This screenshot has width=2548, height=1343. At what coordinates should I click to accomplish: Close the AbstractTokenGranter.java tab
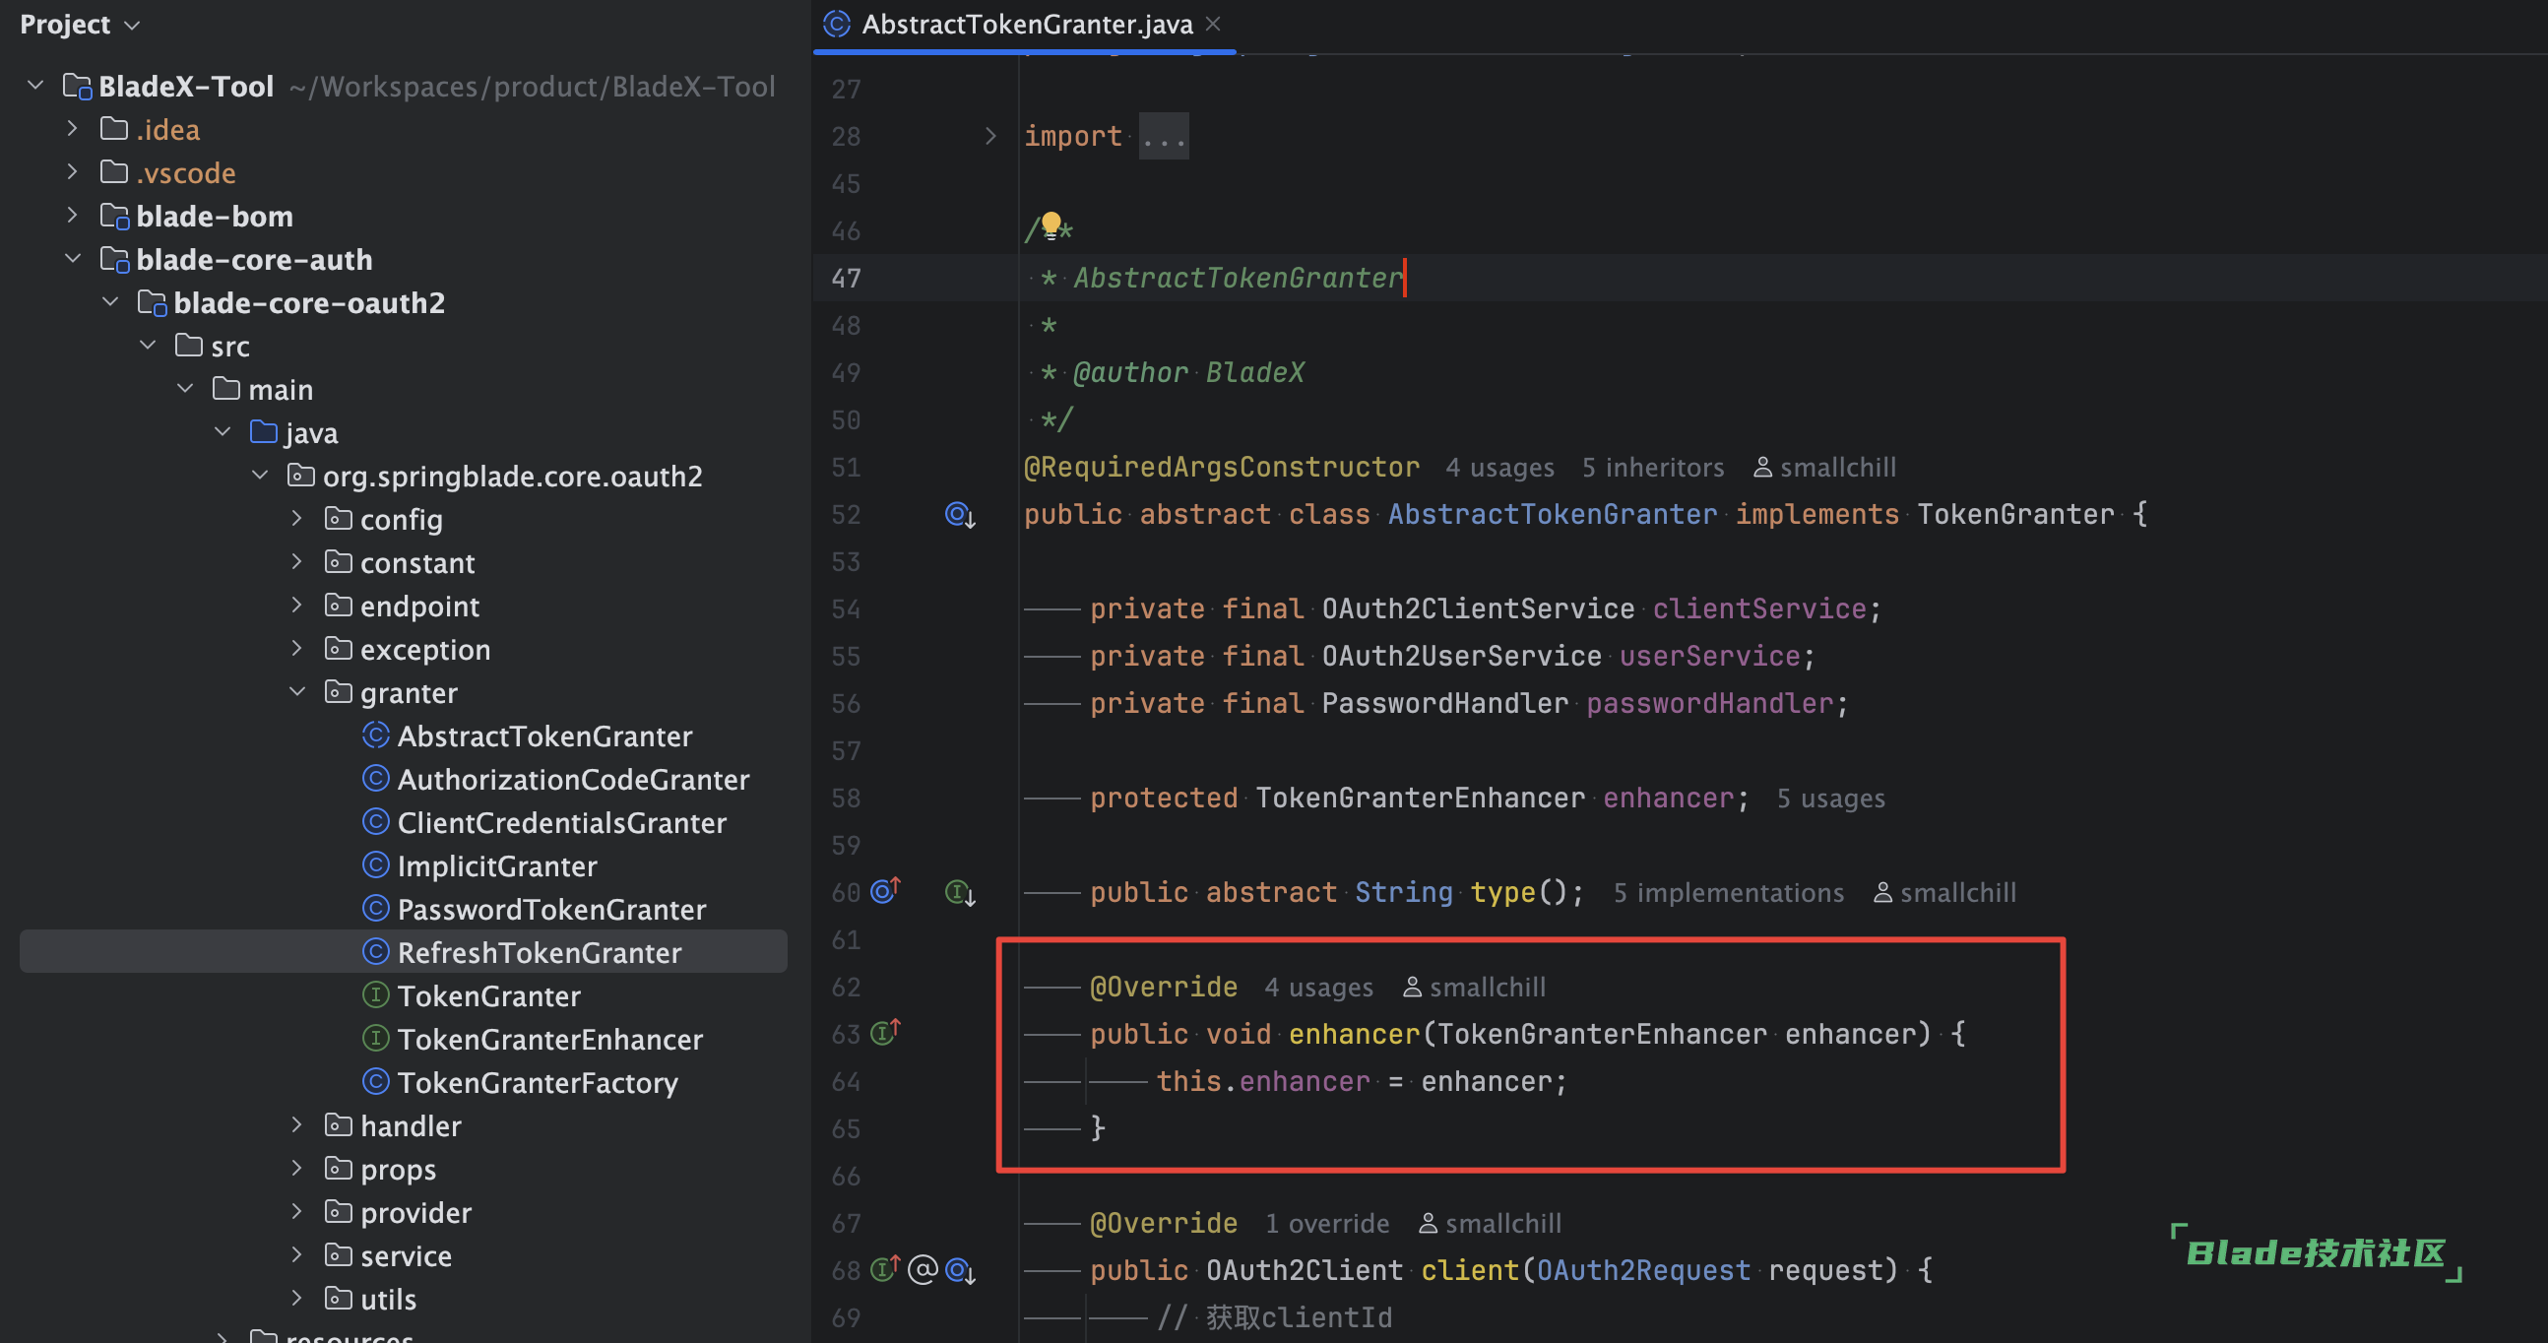pos(1214,24)
